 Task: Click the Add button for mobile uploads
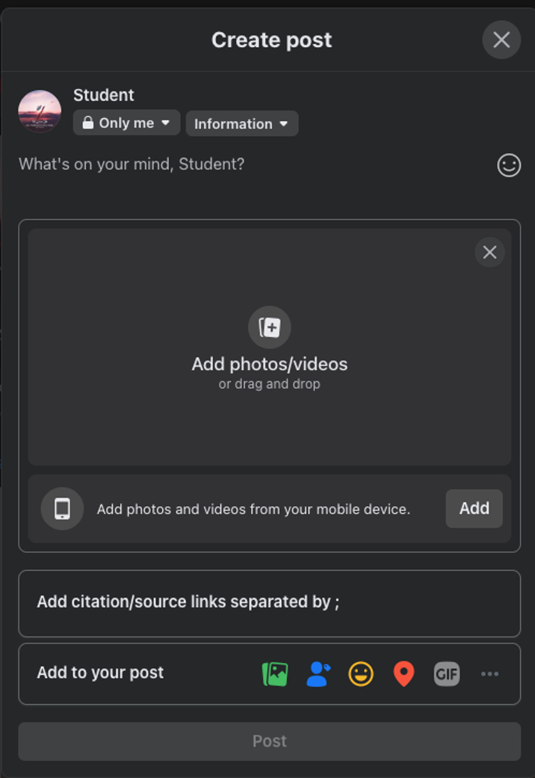[x=474, y=509]
